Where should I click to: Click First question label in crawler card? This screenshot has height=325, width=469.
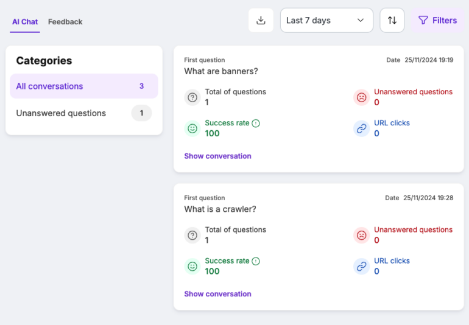click(204, 198)
